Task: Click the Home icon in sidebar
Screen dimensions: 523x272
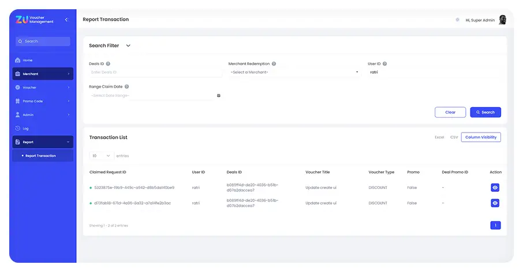Action: point(18,61)
